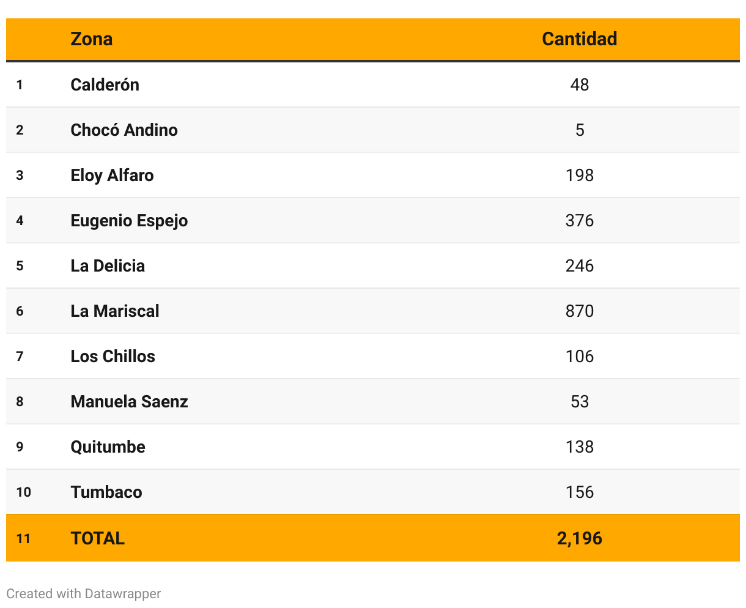Image resolution: width=746 pixels, height=608 pixels.
Task: Click the TOTAL row label
Action: tap(98, 538)
